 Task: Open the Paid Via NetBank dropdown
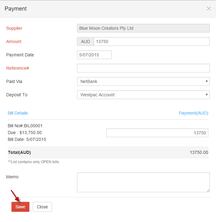click(x=143, y=81)
